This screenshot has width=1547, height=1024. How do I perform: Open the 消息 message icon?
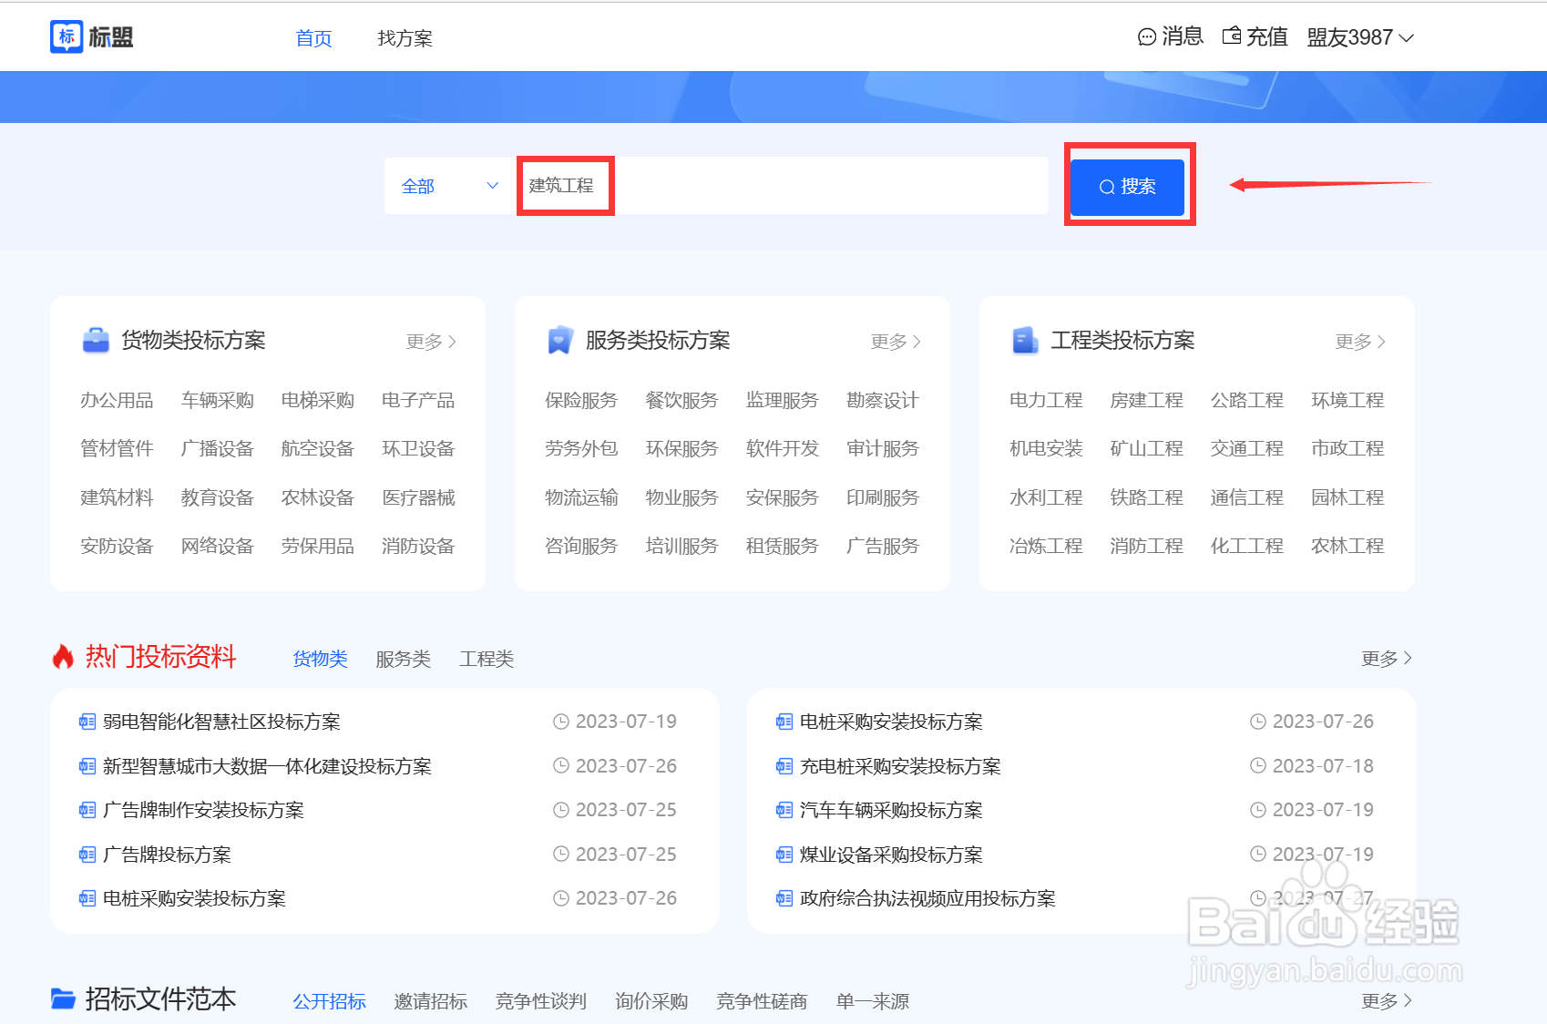[1146, 36]
